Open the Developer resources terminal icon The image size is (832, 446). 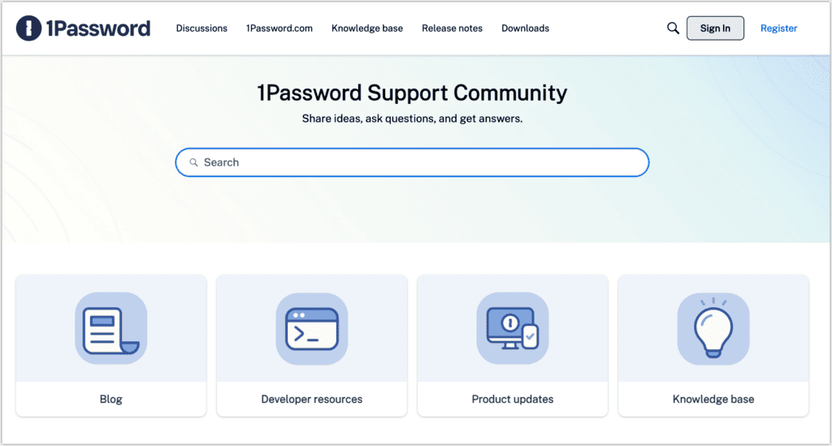coord(312,328)
